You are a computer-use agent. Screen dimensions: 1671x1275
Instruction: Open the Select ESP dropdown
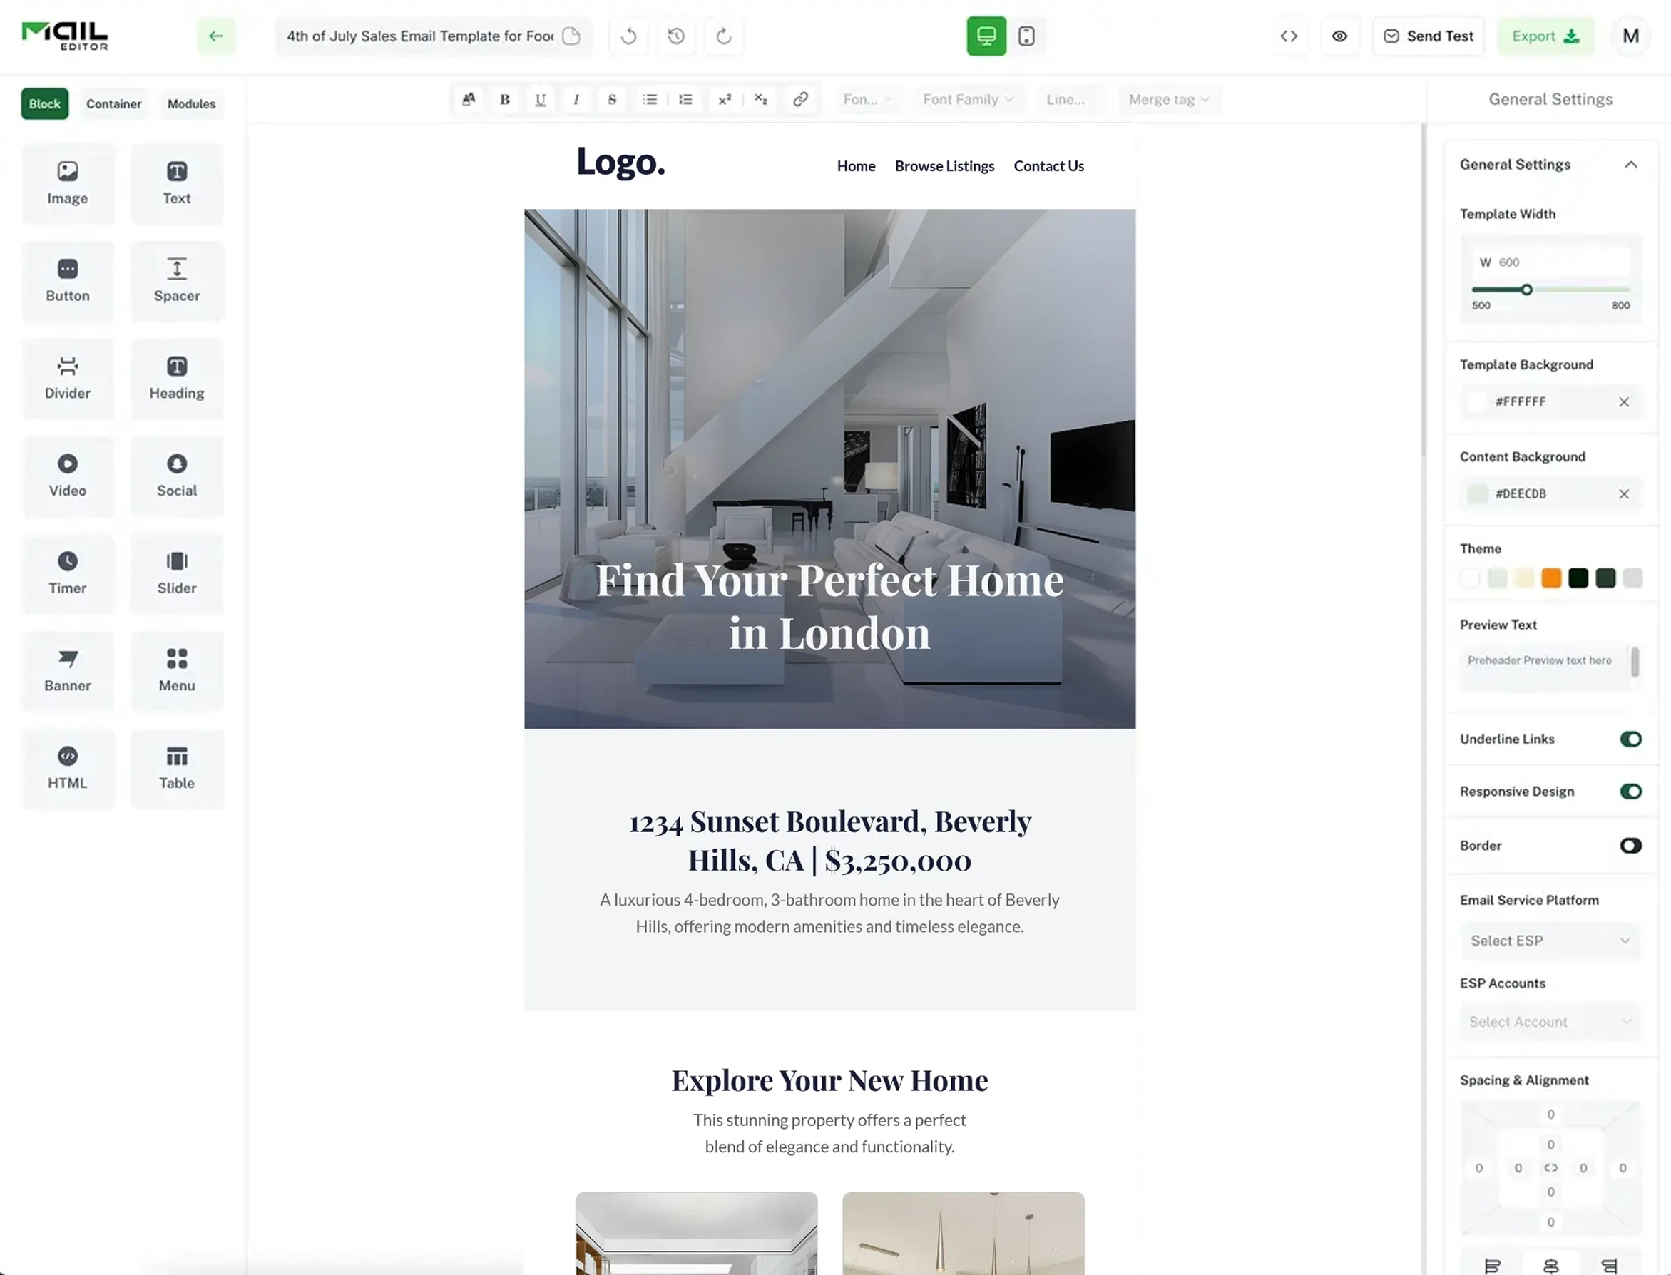pos(1550,941)
